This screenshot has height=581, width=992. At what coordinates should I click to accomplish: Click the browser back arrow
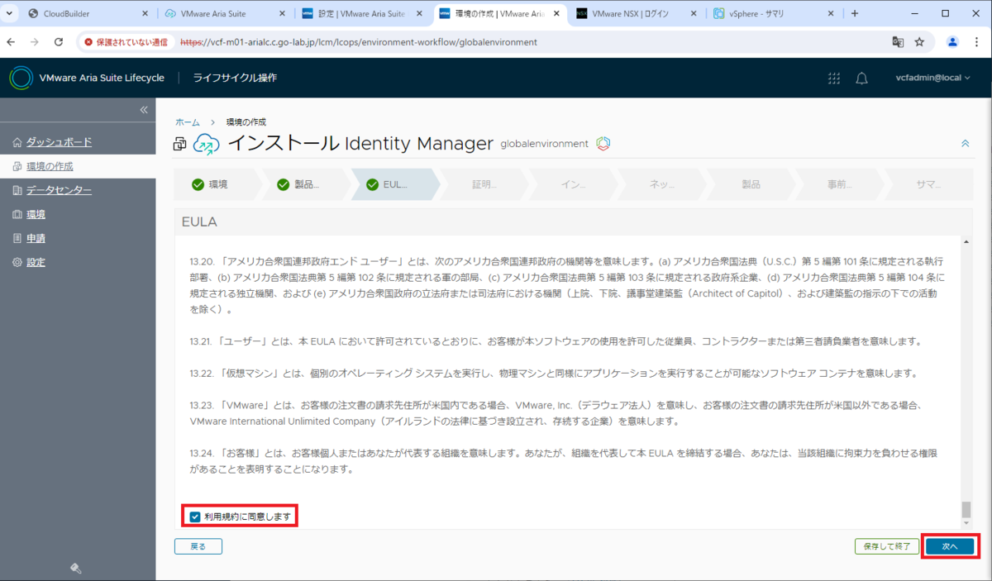coord(11,41)
